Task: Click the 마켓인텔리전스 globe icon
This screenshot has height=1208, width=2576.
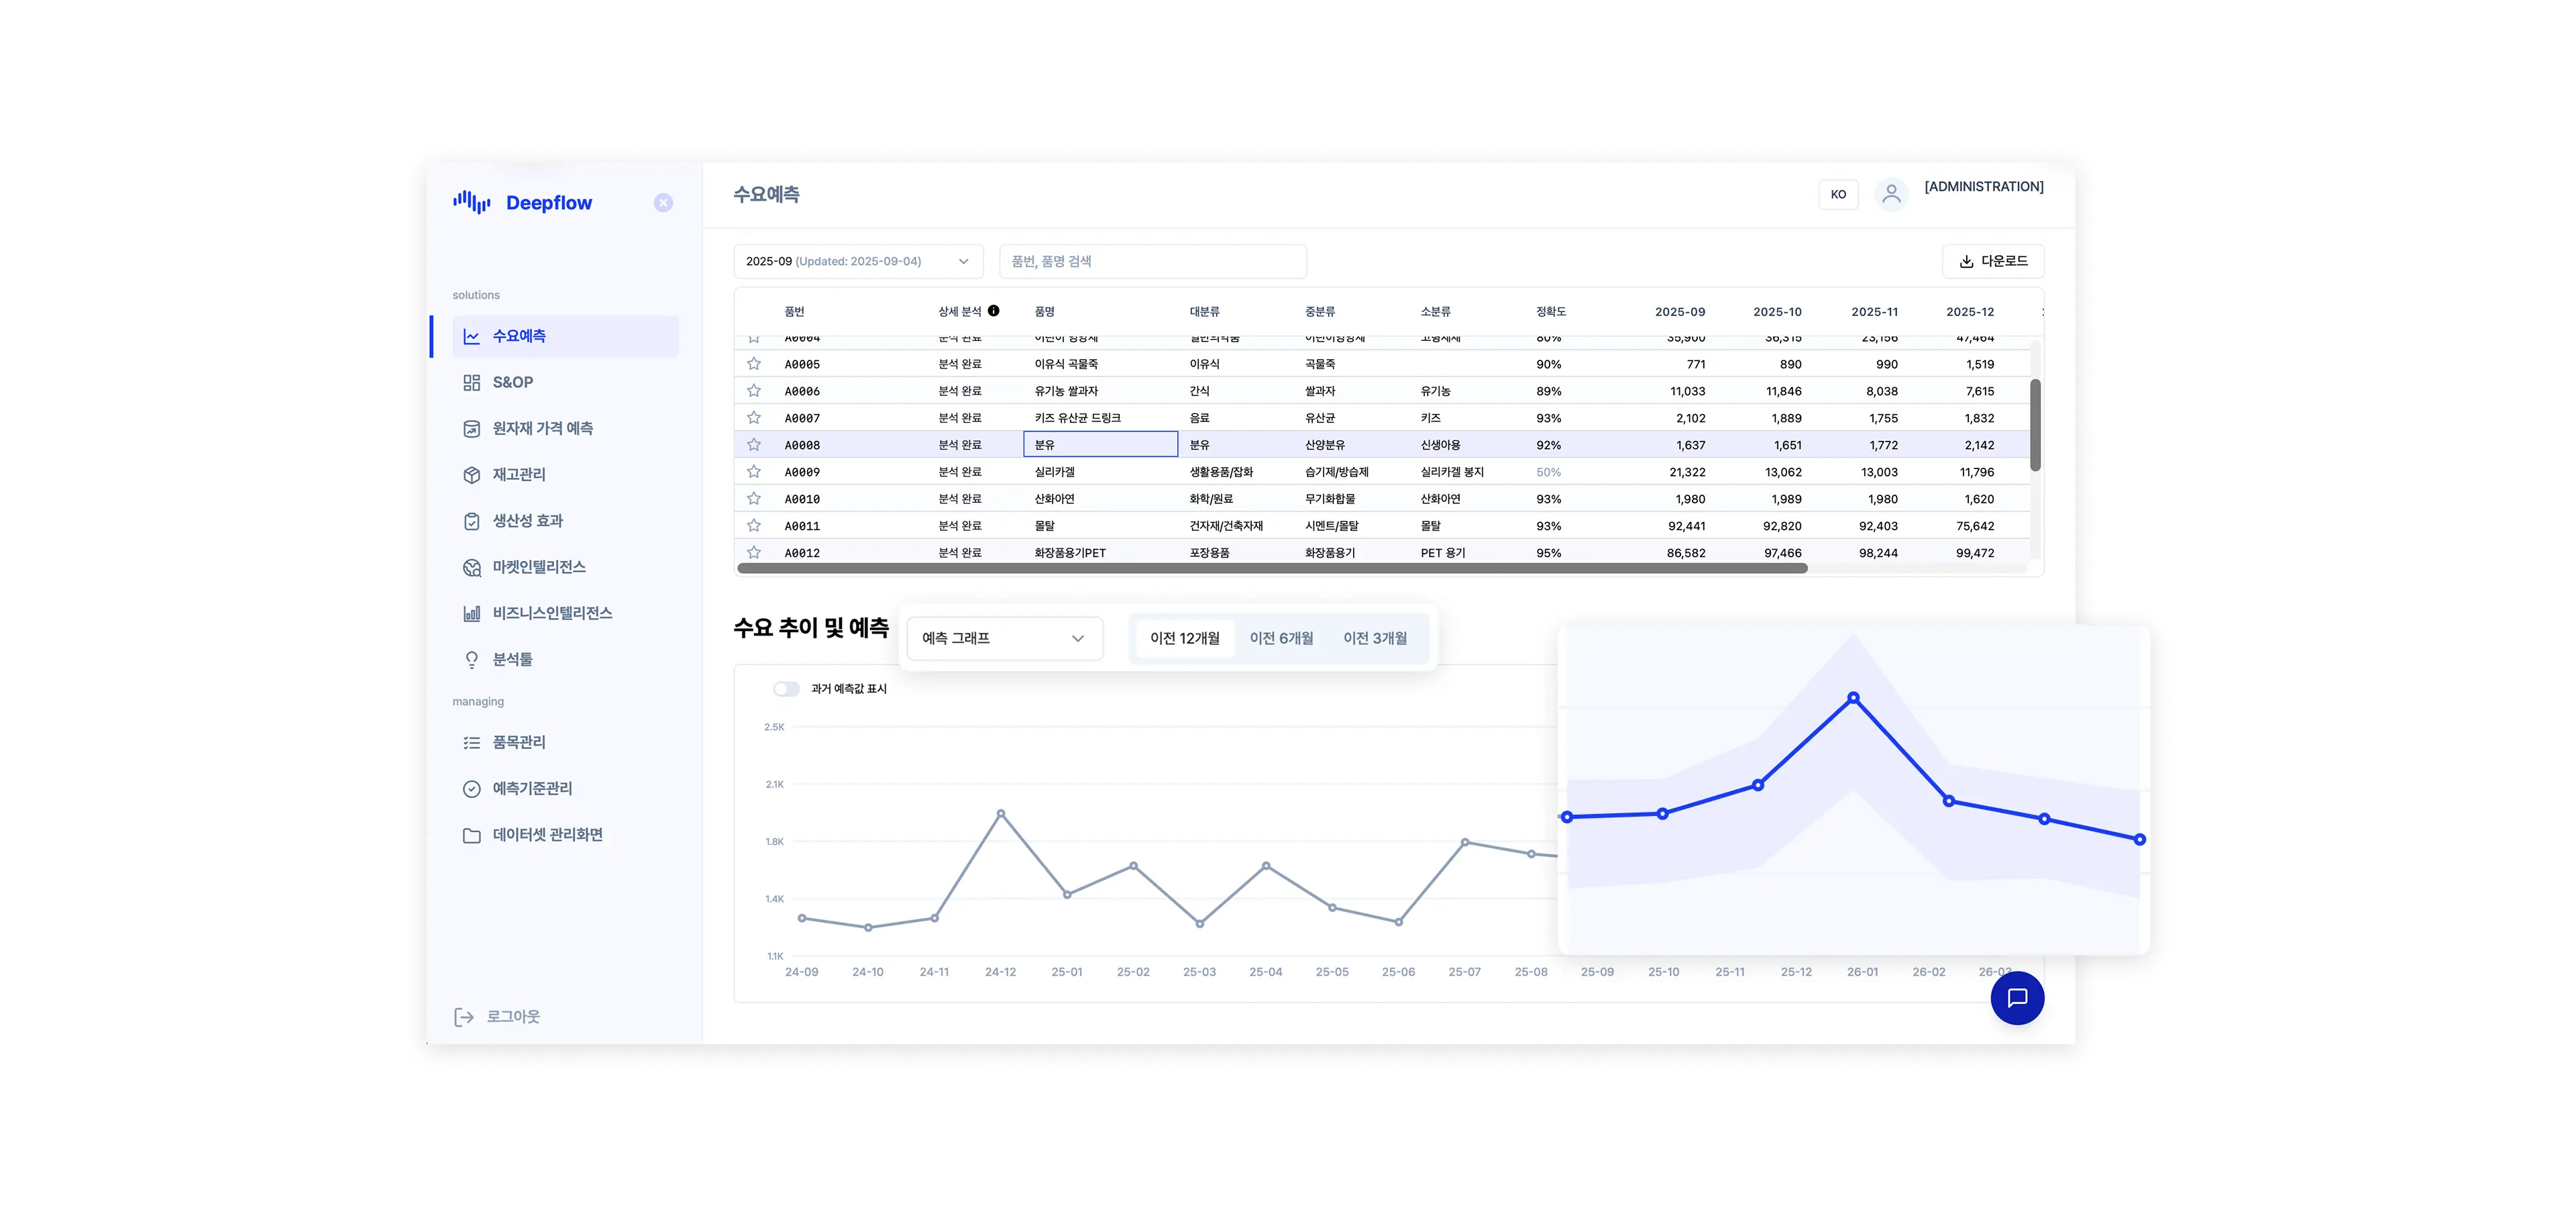Action: (x=472, y=567)
